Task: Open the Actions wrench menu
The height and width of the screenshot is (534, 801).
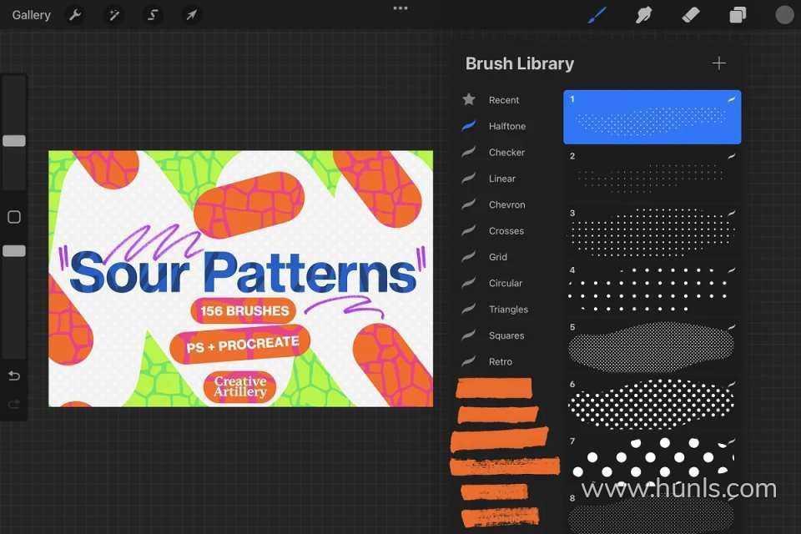Action: [x=75, y=15]
